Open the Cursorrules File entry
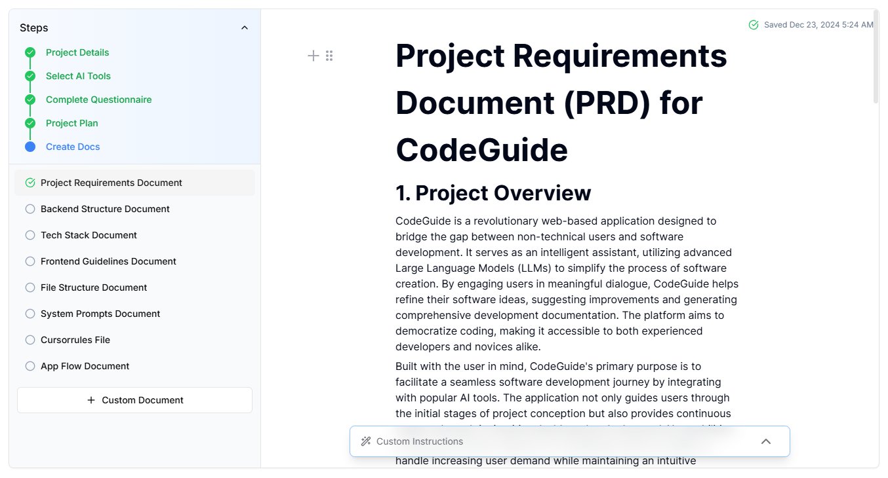The image size is (888, 478). point(134,340)
